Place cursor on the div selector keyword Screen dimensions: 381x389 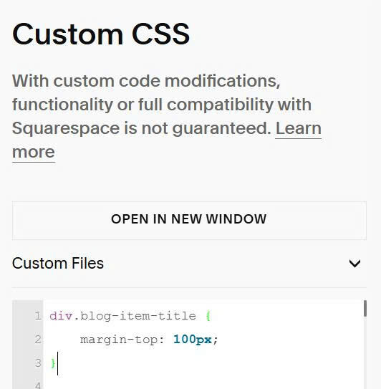61,316
